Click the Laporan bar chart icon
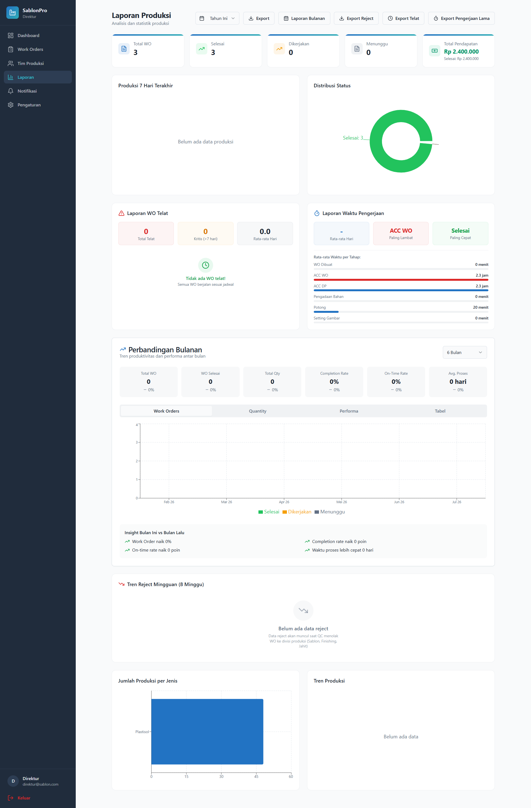531x808 pixels. pyautogui.click(x=11, y=77)
